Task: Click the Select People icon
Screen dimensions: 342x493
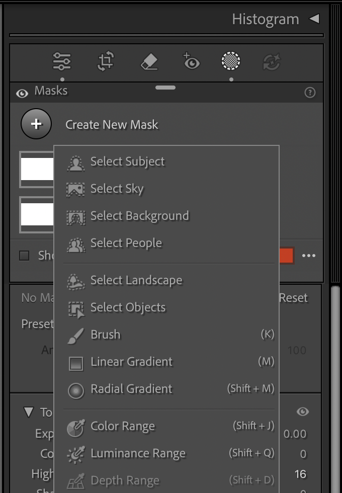Action: click(76, 244)
